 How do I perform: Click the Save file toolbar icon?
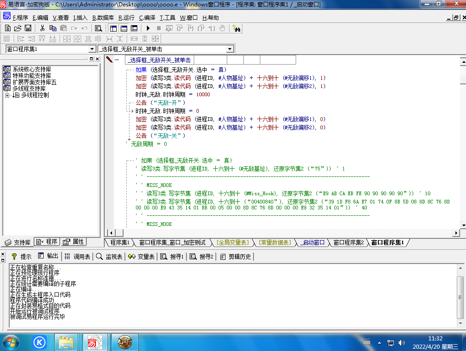pyautogui.click(x=28, y=28)
